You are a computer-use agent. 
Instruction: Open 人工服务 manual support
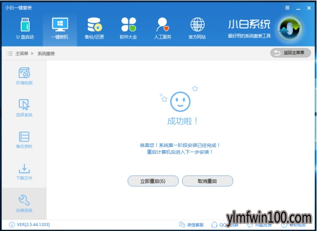pos(163,28)
